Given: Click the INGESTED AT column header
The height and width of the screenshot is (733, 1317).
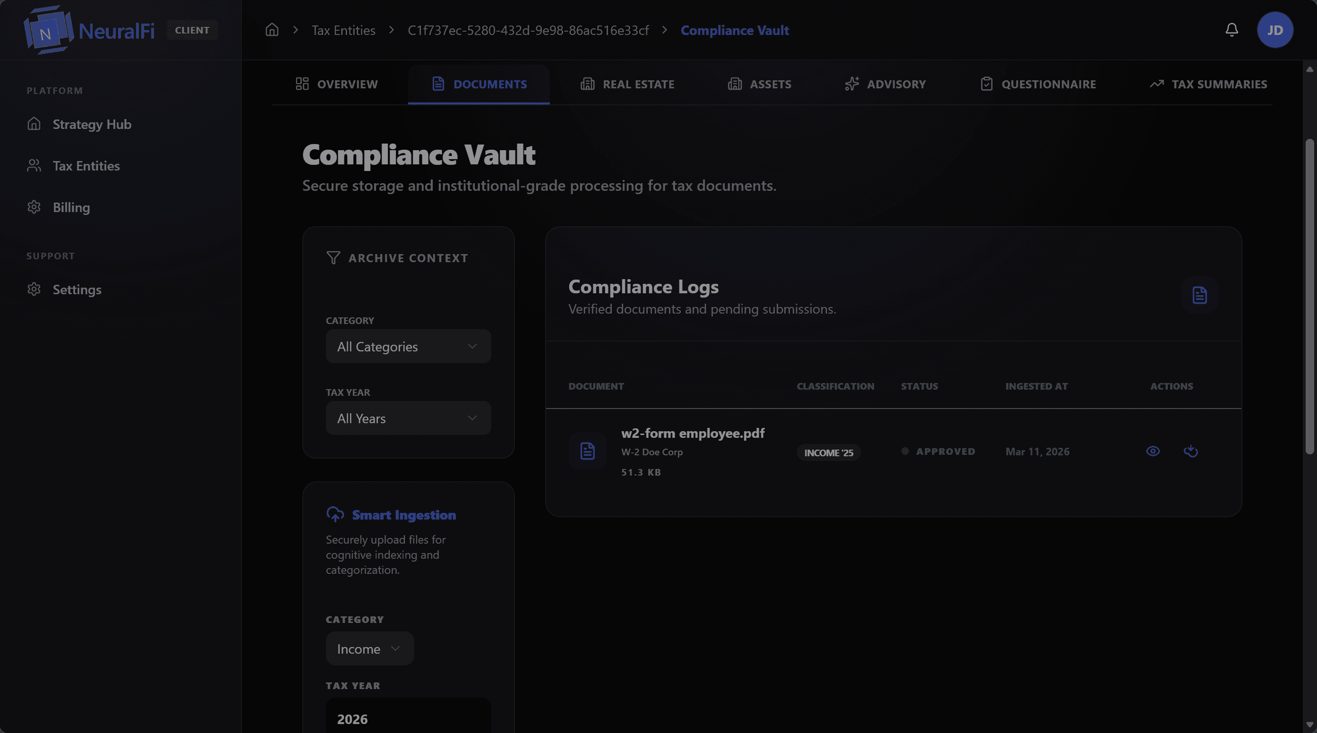Looking at the screenshot, I should pos(1036,386).
